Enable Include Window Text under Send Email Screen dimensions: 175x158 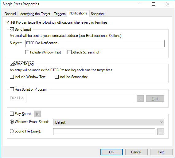tap(27, 52)
